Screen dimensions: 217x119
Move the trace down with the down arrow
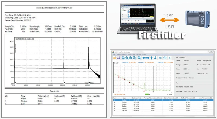tap(155, 58)
